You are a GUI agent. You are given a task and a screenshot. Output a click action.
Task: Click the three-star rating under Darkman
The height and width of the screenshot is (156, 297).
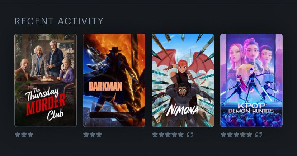[x=93, y=135]
